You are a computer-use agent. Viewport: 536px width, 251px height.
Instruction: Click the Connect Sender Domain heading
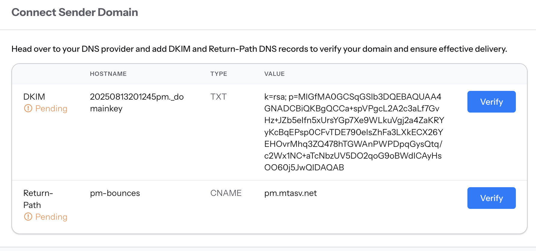point(75,12)
